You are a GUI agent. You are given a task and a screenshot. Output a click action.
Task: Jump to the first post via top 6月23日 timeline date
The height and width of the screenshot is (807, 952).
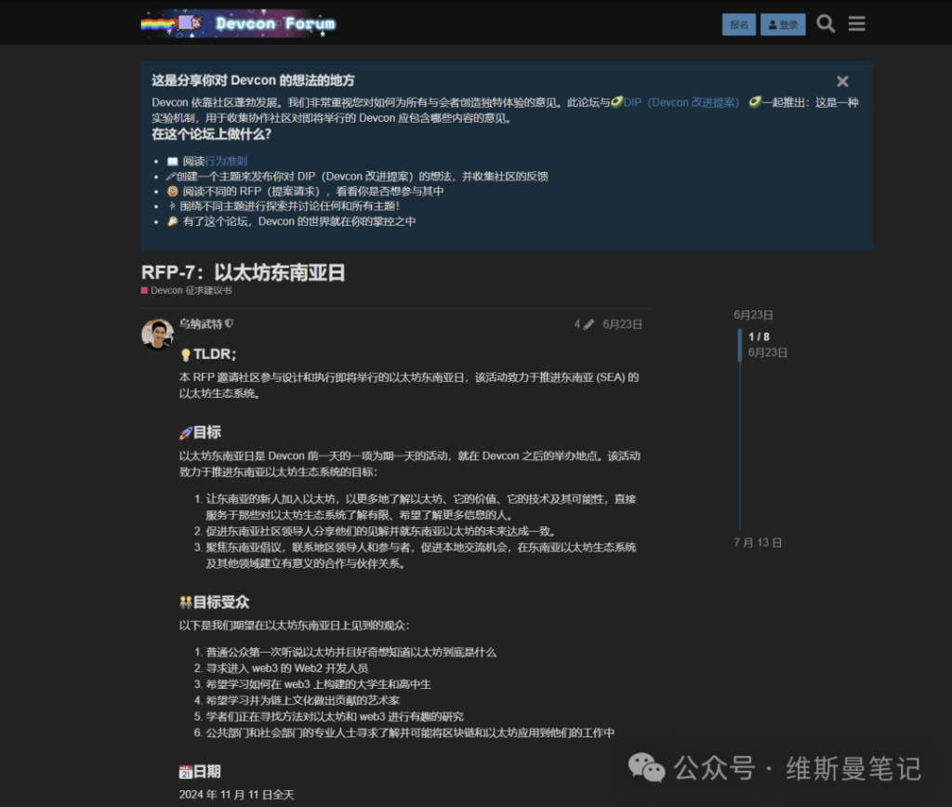(753, 314)
